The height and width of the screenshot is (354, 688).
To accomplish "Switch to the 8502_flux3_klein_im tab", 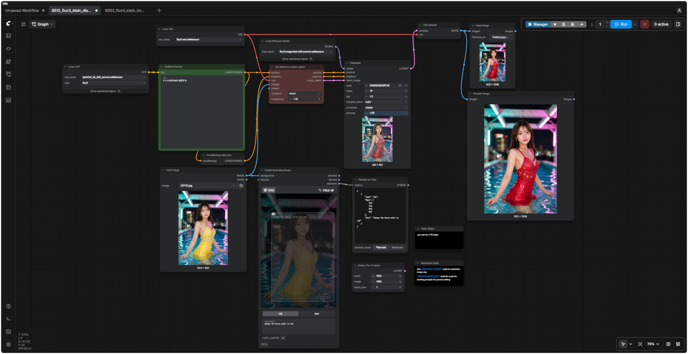I will click(x=125, y=10).
